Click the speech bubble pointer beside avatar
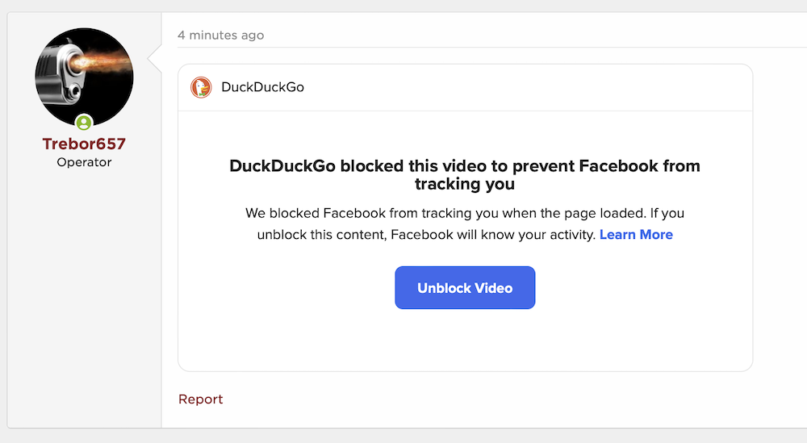The width and height of the screenshot is (807, 443). coord(154,58)
